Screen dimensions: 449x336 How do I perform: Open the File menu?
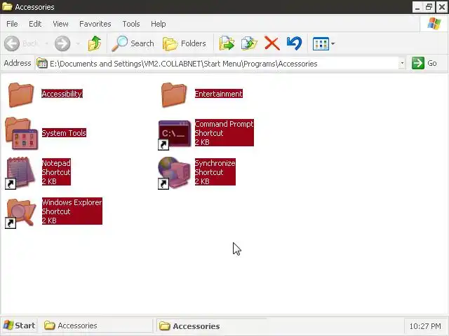coord(12,24)
